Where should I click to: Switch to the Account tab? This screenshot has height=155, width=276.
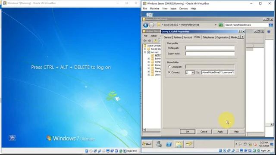pos(188,37)
